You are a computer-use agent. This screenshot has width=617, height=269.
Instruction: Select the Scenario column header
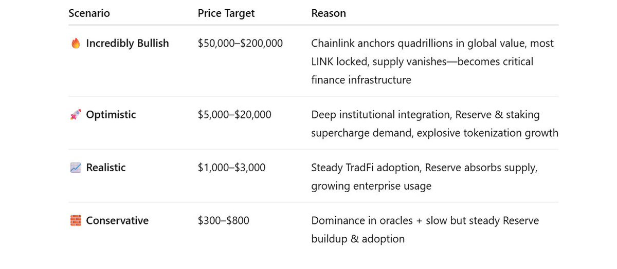[x=89, y=13]
